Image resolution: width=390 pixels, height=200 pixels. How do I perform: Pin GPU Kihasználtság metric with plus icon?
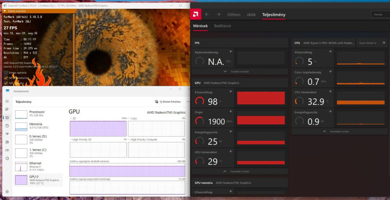(231, 92)
